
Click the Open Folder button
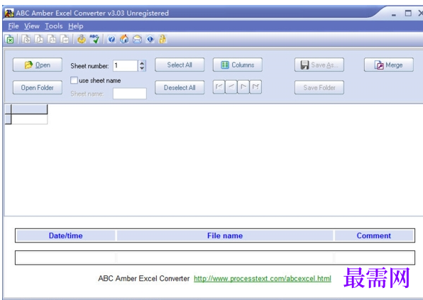pyautogui.click(x=38, y=88)
